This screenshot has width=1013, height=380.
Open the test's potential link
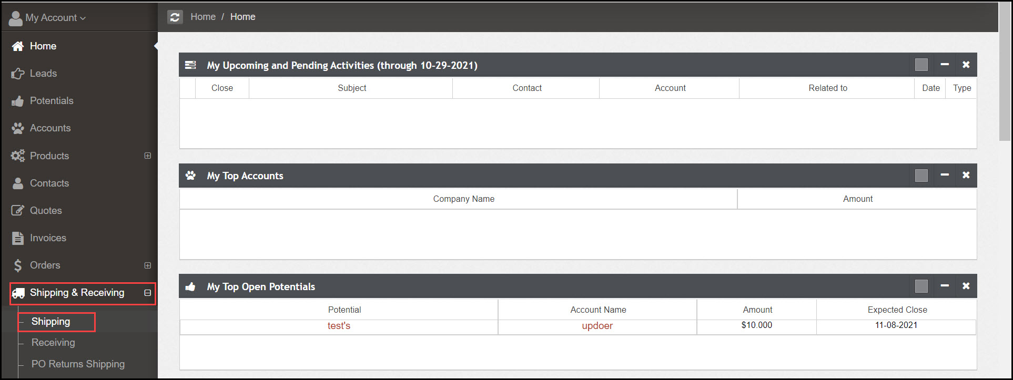(339, 326)
